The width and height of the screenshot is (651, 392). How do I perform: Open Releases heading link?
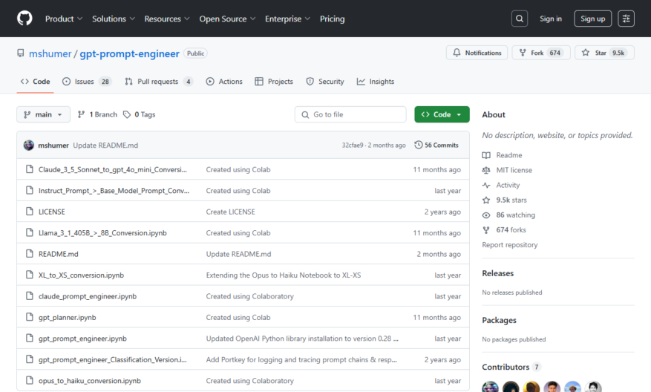(x=498, y=273)
